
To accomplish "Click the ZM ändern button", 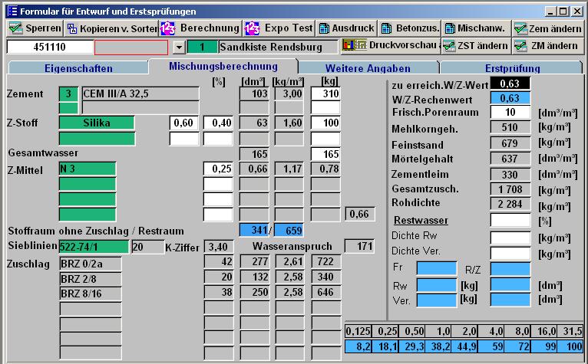I will [x=546, y=46].
